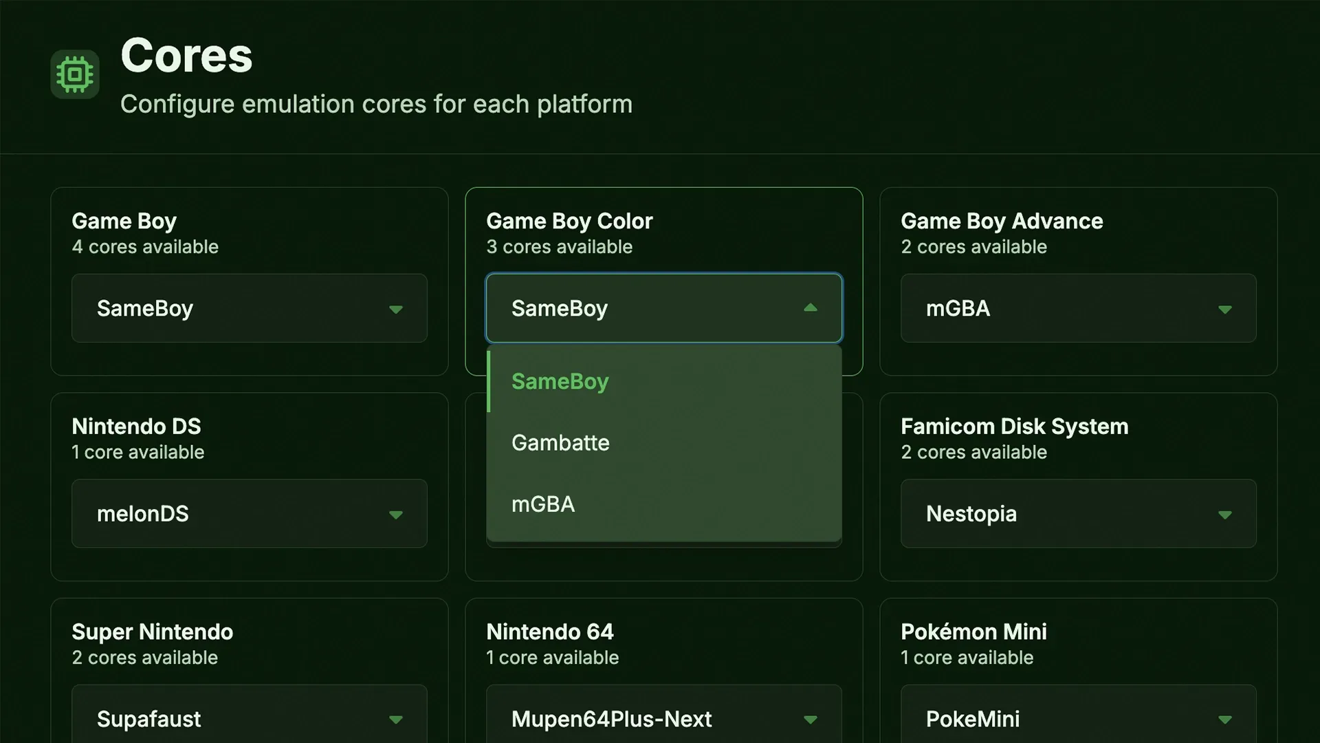
Task: Click the Super Nintendo dropdown caret
Action: coord(396,720)
